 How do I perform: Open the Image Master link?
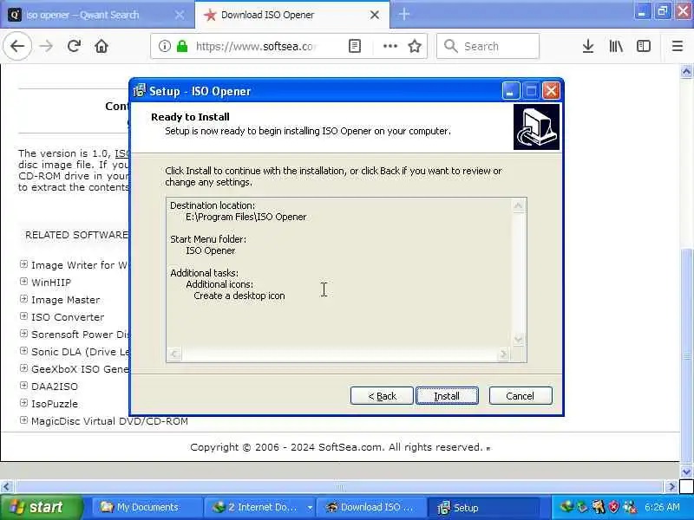[66, 300]
